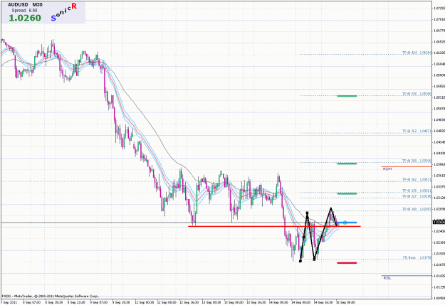Select the TP @ 127 level label

(x=417, y=196)
